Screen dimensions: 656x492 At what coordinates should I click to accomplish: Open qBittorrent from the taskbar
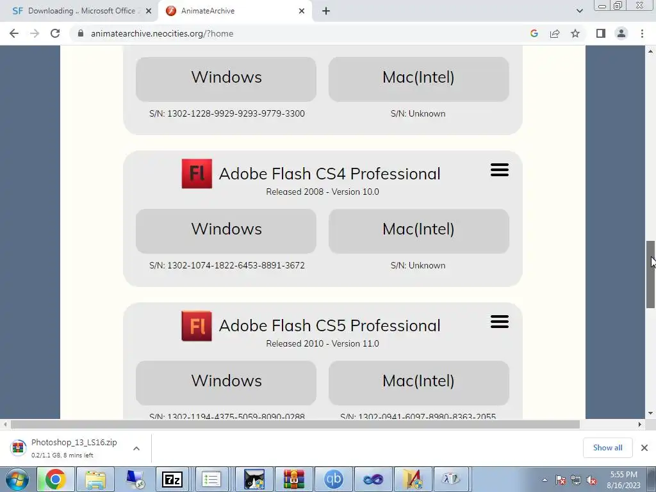pyautogui.click(x=333, y=479)
